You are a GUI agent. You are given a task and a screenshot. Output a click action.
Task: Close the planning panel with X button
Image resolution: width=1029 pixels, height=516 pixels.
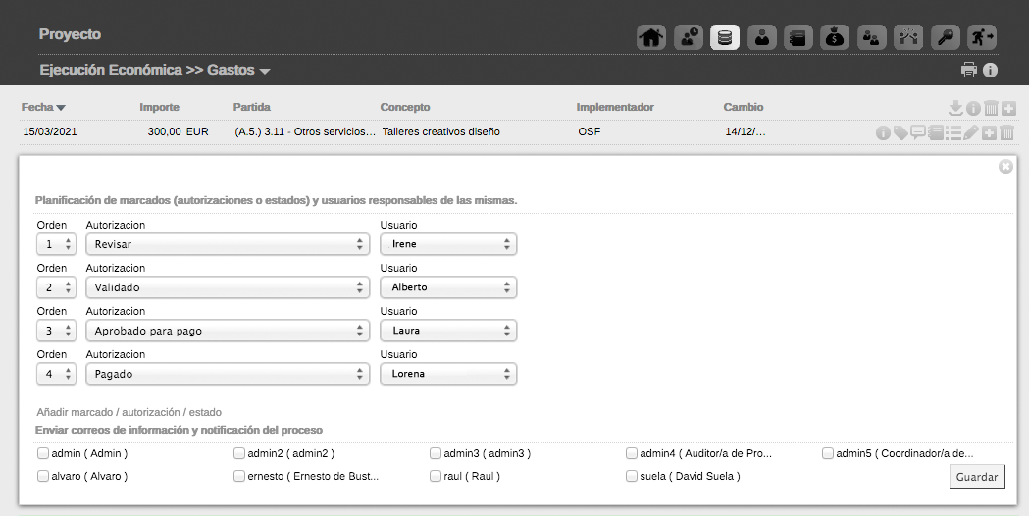tap(1005, 167)
